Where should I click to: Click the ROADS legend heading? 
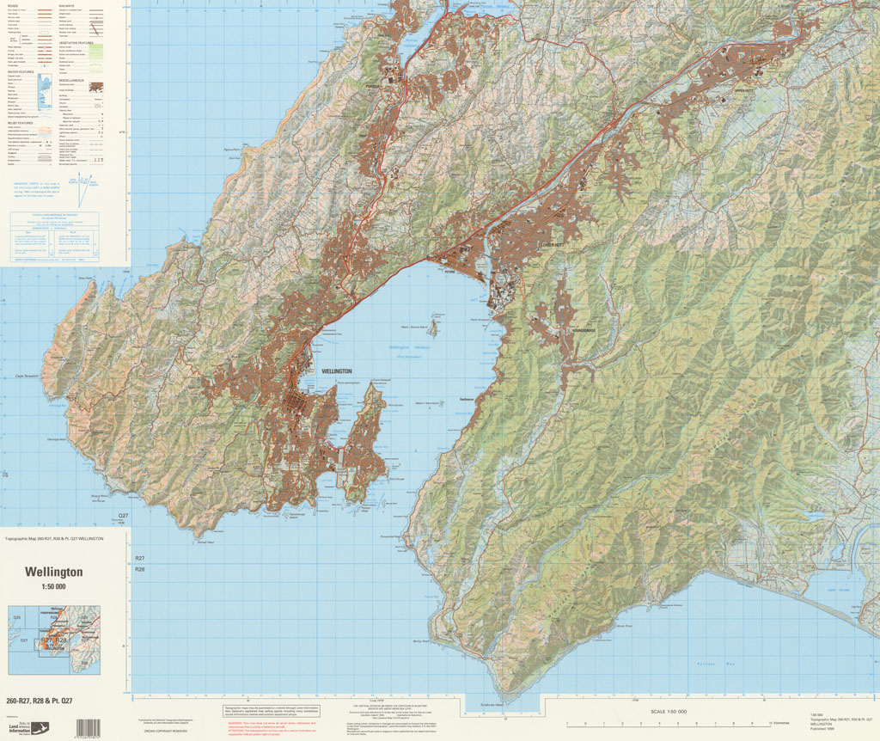coord(13,5)
